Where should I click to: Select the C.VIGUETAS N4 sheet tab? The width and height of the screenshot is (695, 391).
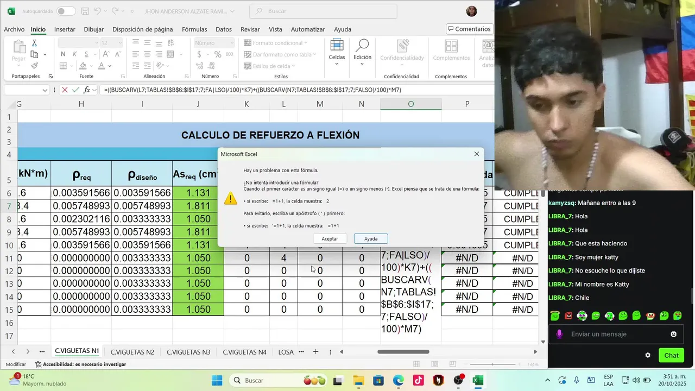tap(245, 352)
